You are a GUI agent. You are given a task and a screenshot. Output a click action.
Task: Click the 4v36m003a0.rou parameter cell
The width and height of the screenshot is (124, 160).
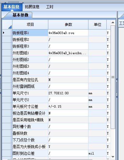point(68,33)
